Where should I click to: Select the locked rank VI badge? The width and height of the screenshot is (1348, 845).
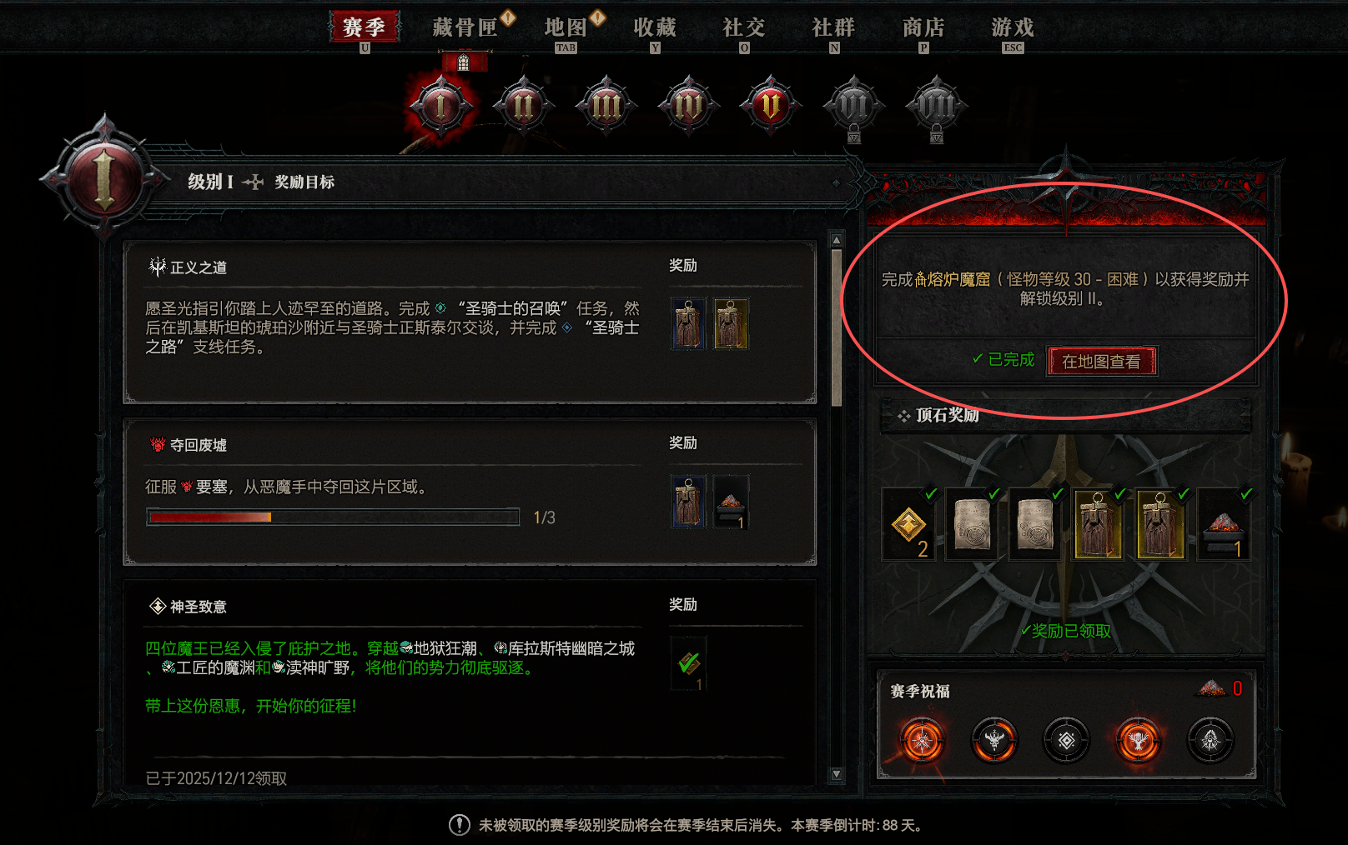click(853, 107)
